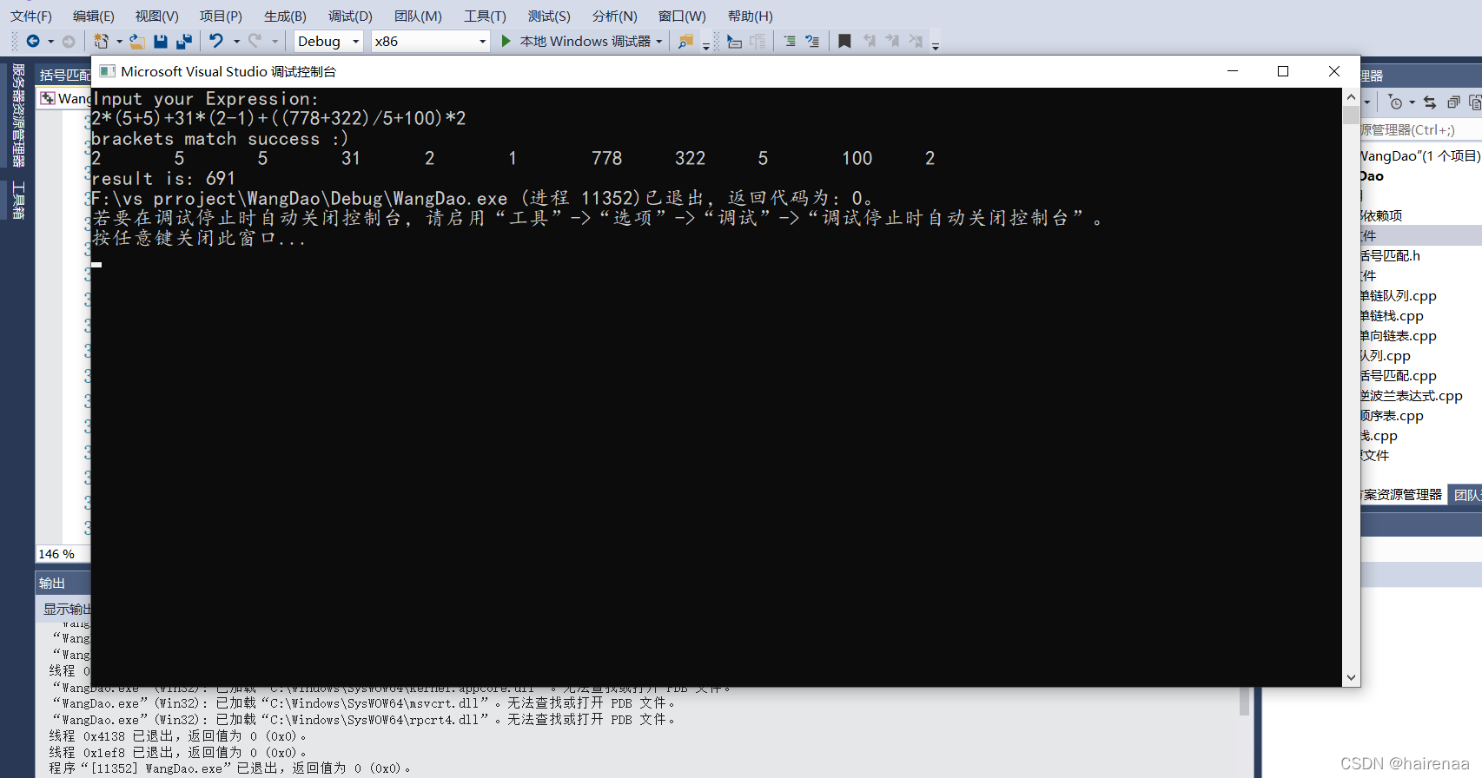Click the next bookmark icon
This screenshot has width=1482, height=778.
(x=892, y=41)
